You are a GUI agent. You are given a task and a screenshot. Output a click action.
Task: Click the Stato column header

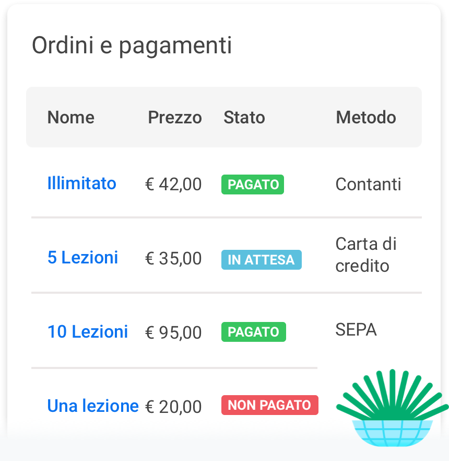244,118
